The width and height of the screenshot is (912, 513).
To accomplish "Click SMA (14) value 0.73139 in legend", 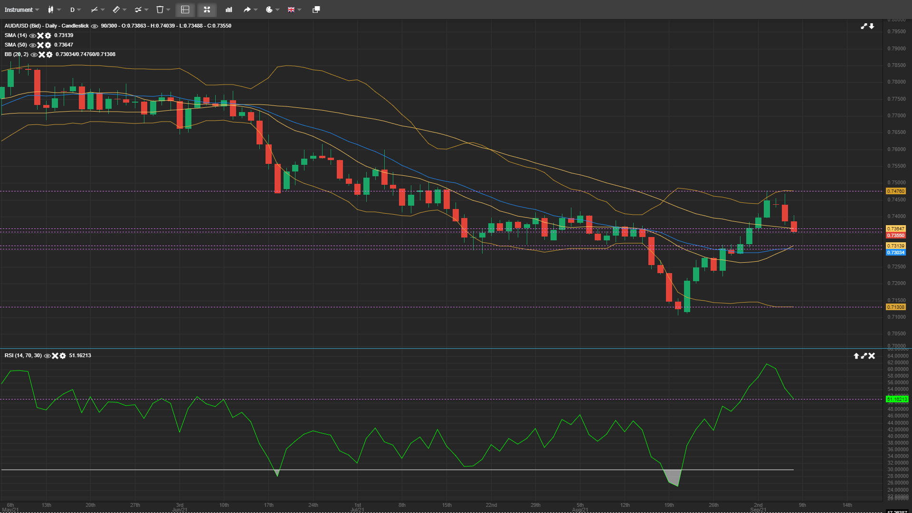I will click(64, 35).
